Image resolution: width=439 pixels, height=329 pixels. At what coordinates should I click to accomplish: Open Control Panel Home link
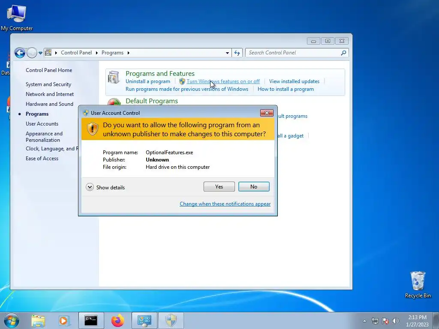point(49,70)
